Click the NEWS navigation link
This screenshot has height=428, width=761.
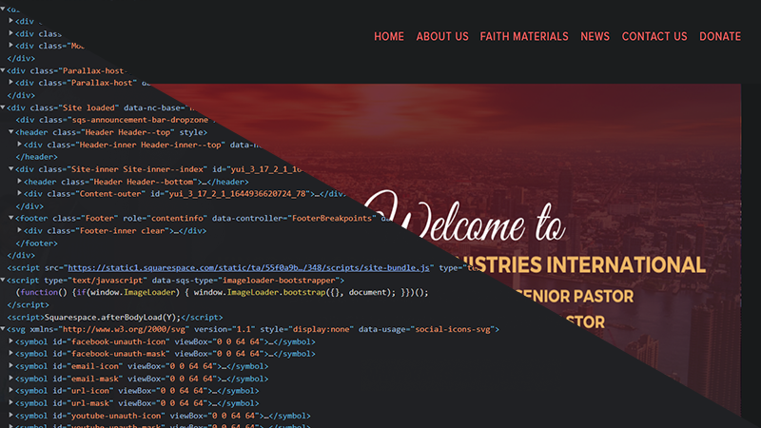[595, 37]
